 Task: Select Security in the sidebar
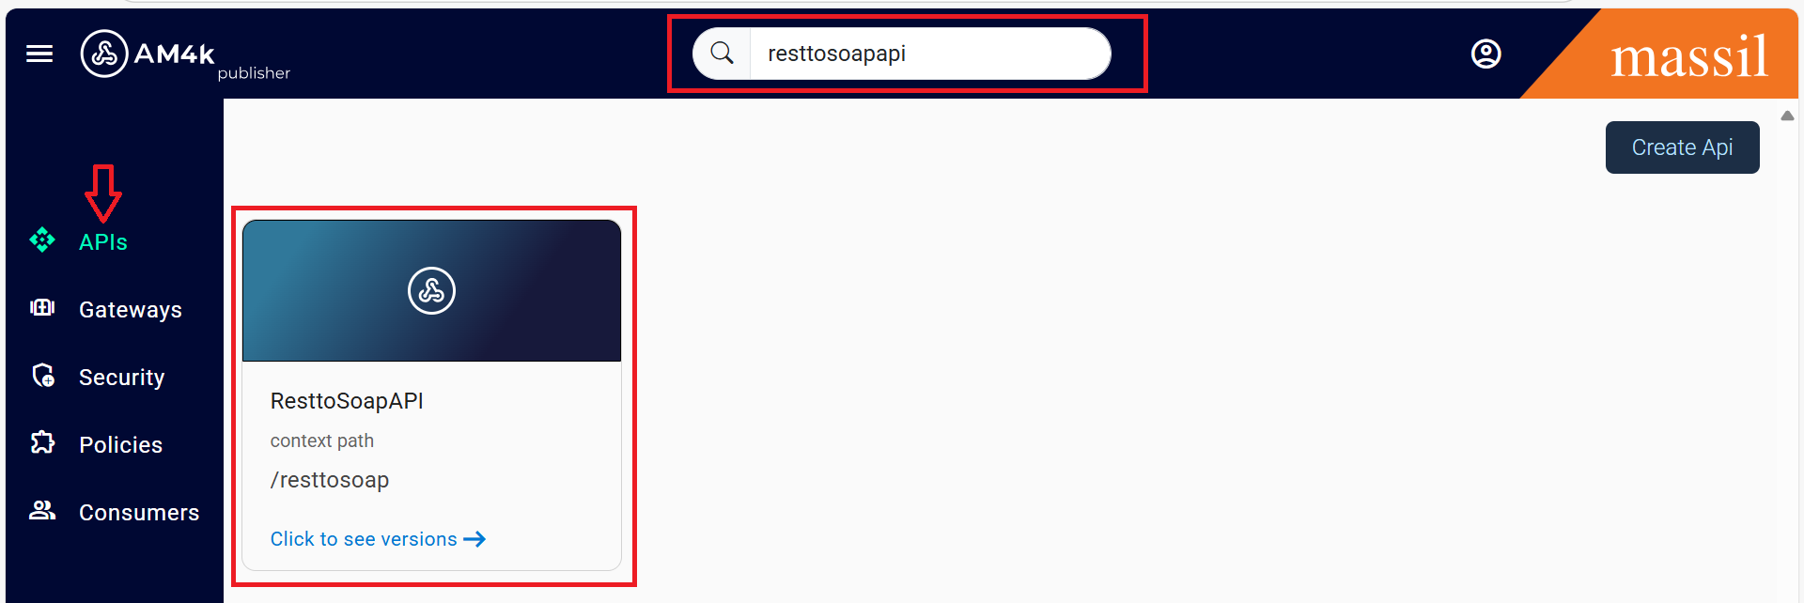pos(122,378)
